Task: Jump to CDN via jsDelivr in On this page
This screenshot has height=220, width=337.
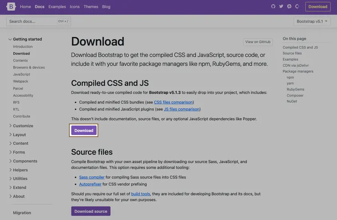Action: pos(296,65)
